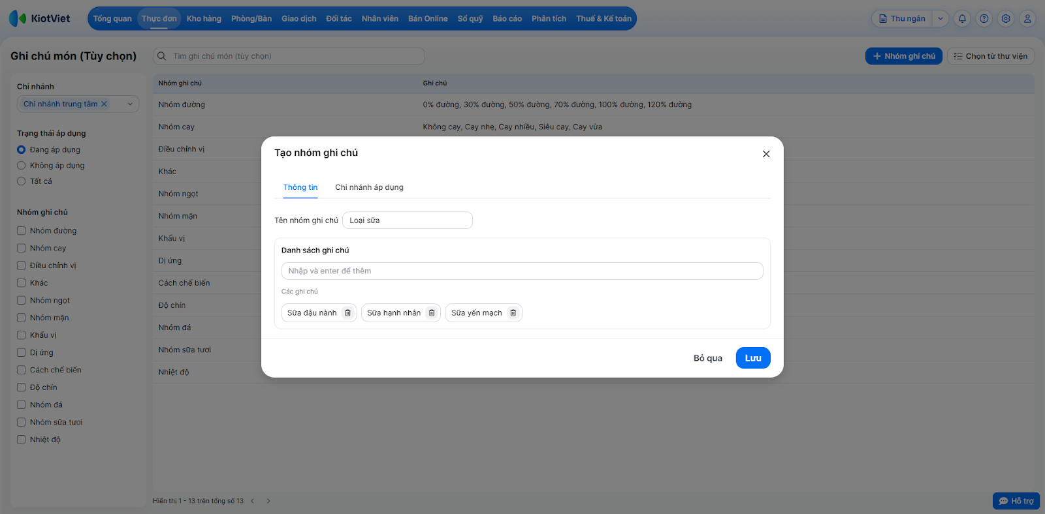This screenshot has width=1045, height=514.
Task: Check the Khác filter checkbox
Action: [x=22, y=283]
